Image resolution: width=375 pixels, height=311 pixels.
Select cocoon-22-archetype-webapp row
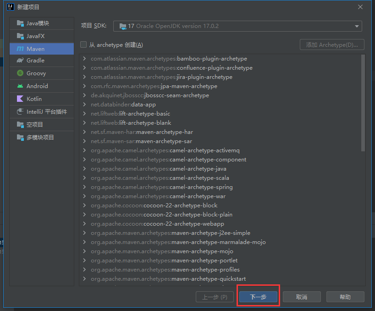(220, 224)
